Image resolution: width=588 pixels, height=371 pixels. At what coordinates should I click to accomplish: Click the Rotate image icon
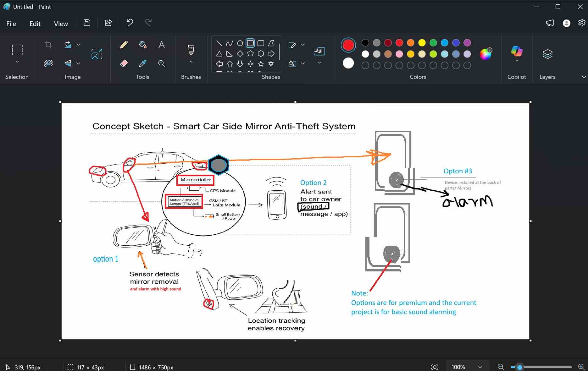coord(68,45)
